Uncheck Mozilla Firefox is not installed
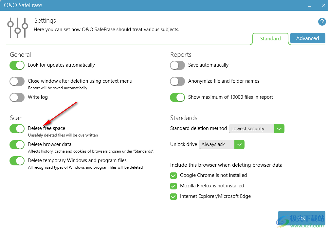The height and width of the screenshot is (231, 328). pos(173,186)
